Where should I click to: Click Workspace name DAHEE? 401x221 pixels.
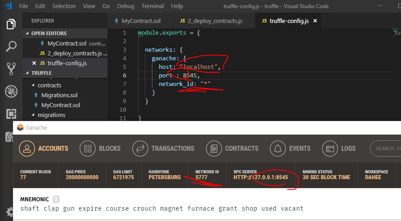[373, 177]
